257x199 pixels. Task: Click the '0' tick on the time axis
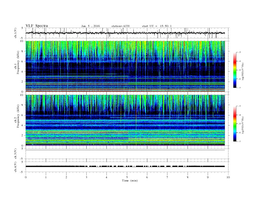pos(26,177)
